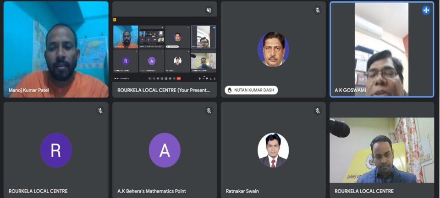Viewport: 440px width, 198px height.
Task: Select the video feed of man in blue blazer
Action: coord(382,151)
